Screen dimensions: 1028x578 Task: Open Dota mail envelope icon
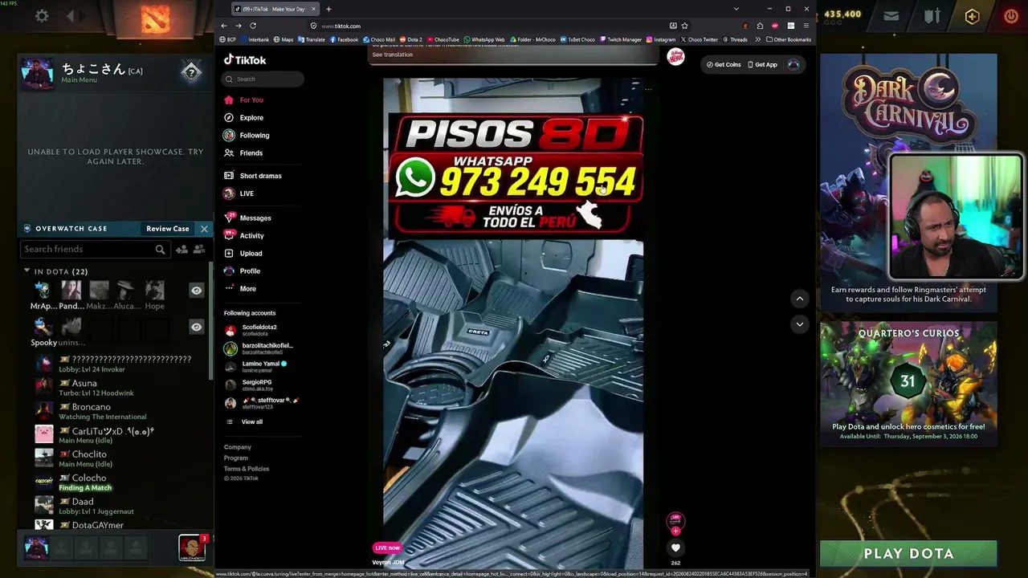point(891,16)
